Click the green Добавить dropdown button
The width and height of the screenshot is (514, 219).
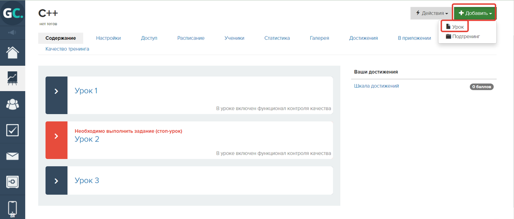(475, 13)
